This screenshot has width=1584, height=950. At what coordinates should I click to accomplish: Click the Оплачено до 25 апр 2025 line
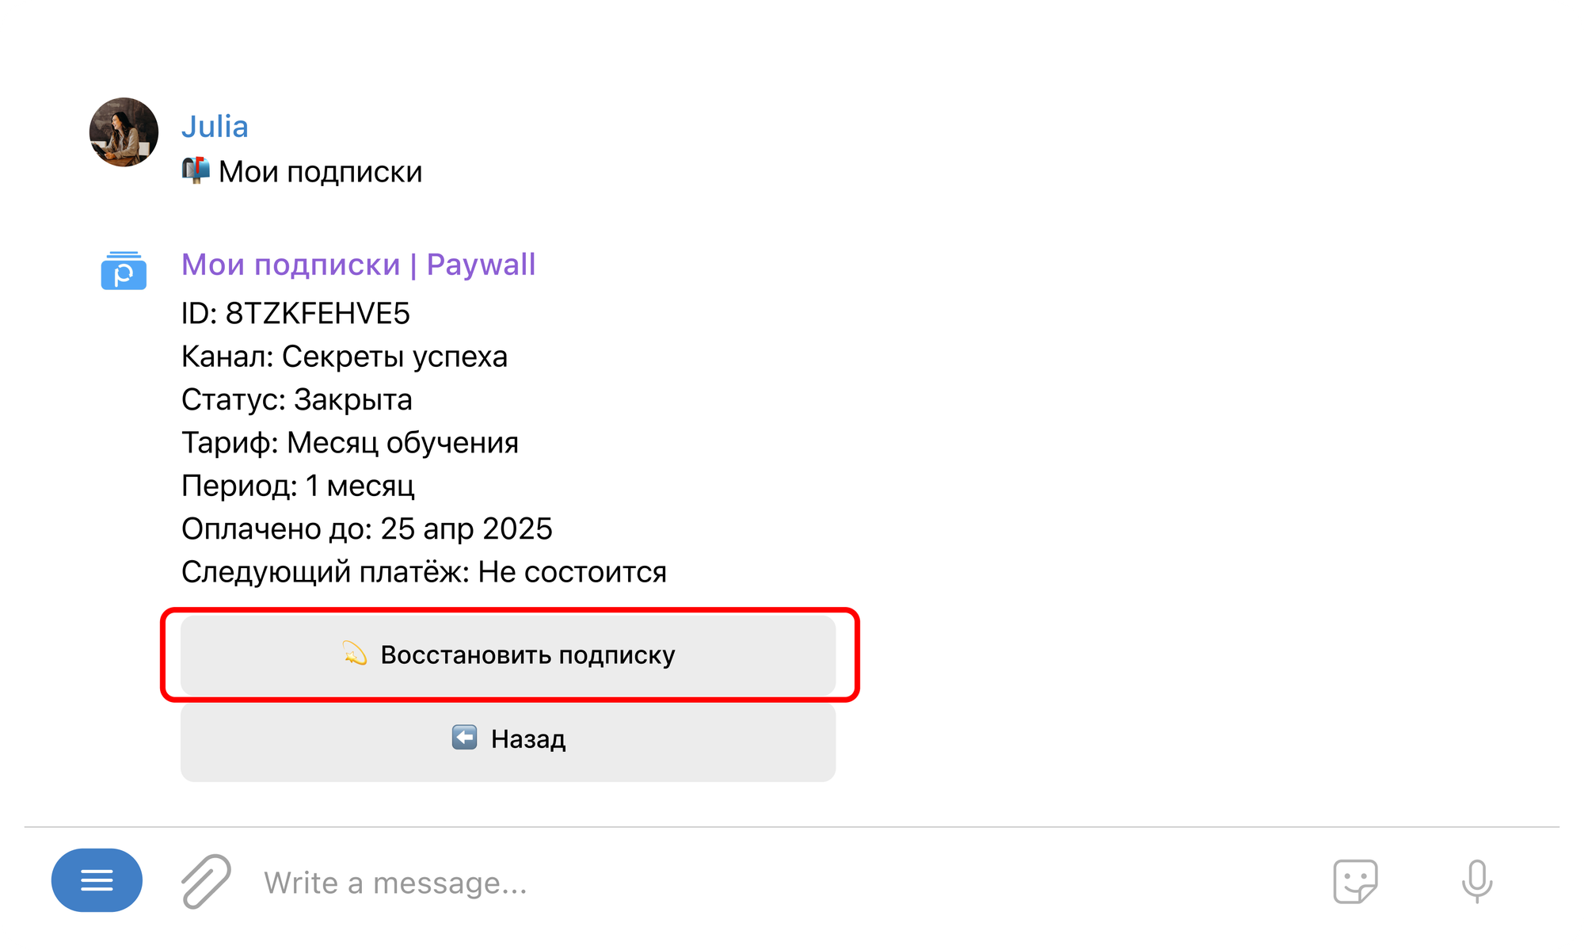[366, 528]
